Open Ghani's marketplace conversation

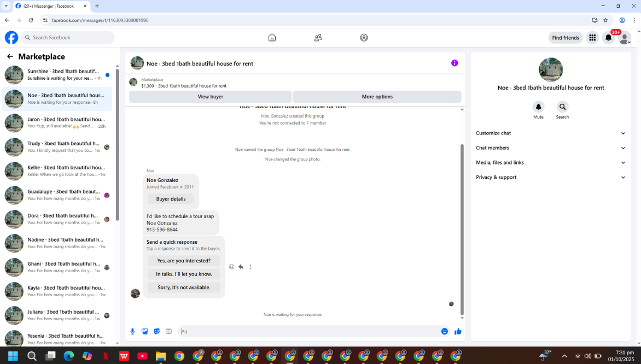pos(57,267)
